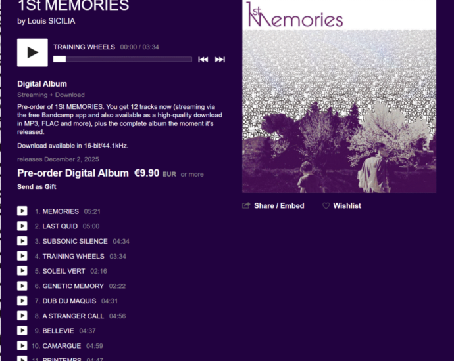Play track 1 MEMORIES
Viewport: 454px width, 361px height.
tap(22, 211)
